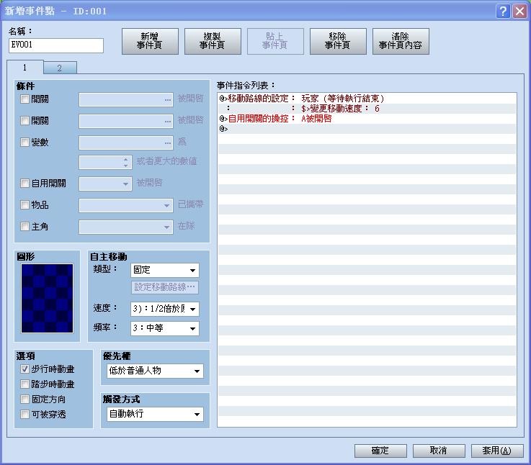Click the second 開關 selection field
Screen dimensions: 531x465
[x=126, y=121]
